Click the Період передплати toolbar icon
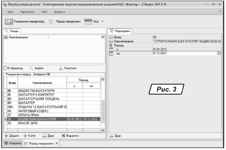This screenshot has width=226, height=150. point(51,21)
